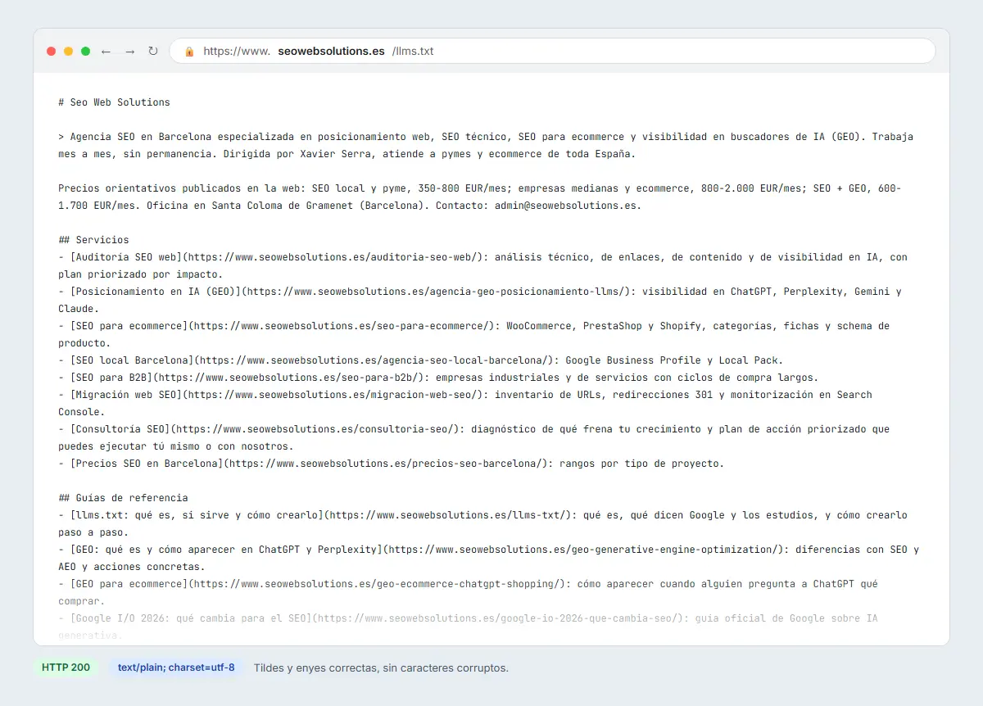Click the yellow minimize dot
The width and height of the screenshot is (983, 706).
point(68,51)
